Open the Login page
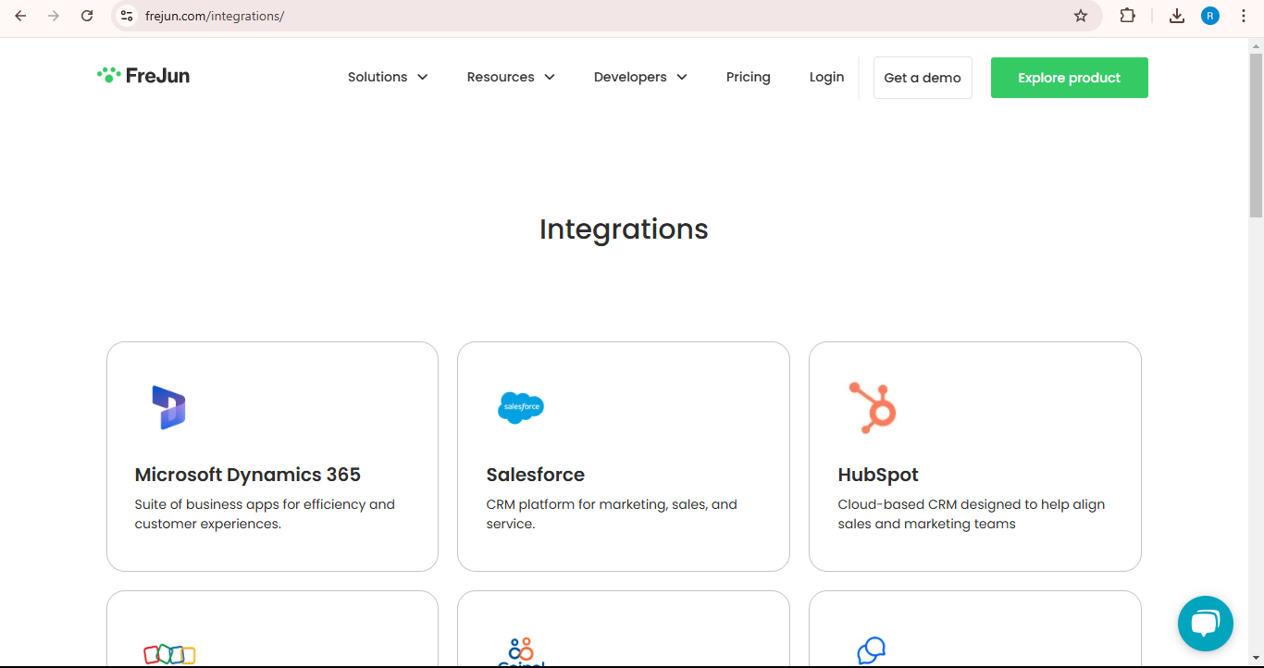This screenshot has height=668, width=1264. 826,77
